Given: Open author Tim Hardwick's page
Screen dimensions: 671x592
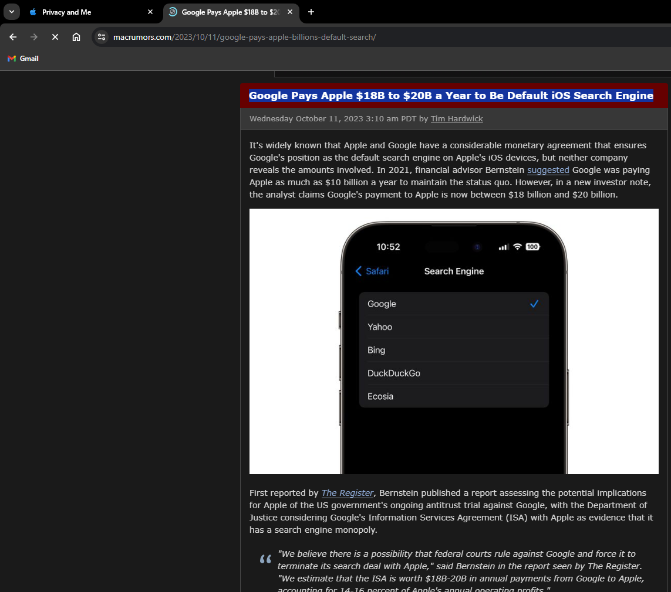Looking at the screenshot, I should coord(457,119).
